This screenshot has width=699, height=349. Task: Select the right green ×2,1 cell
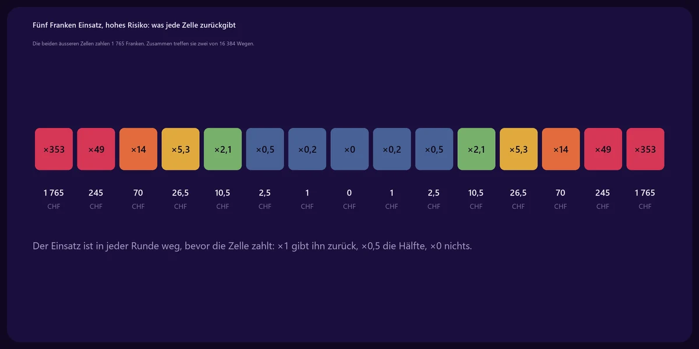476,149
